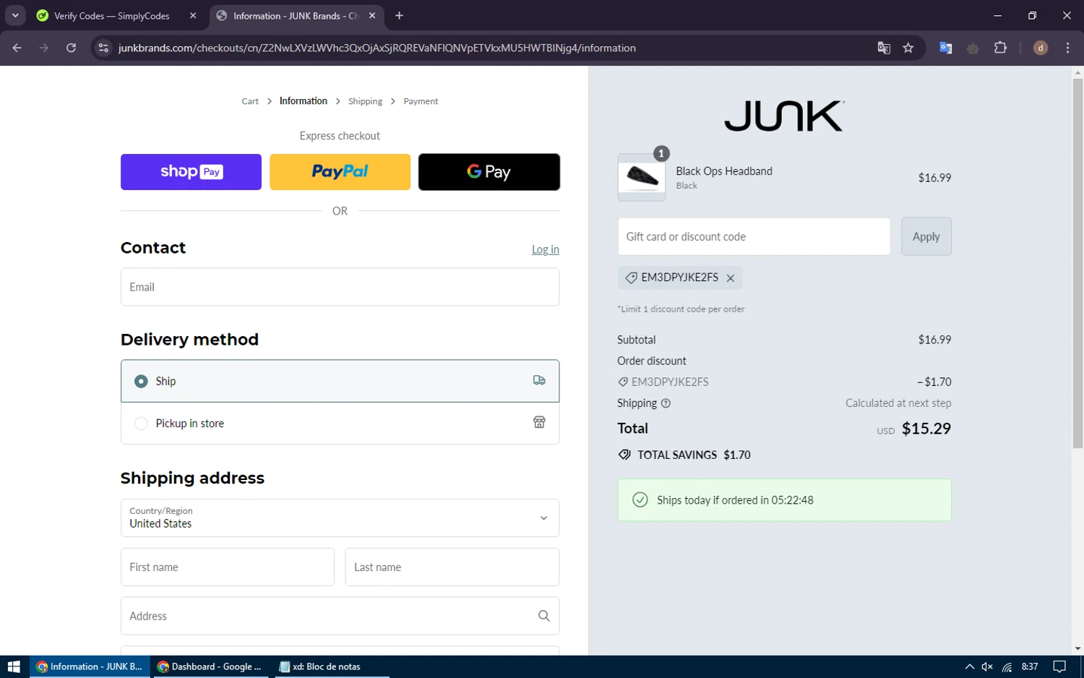Pay with Google Pay
Viewport: 1084px width, 678px height.
(489, 172)
